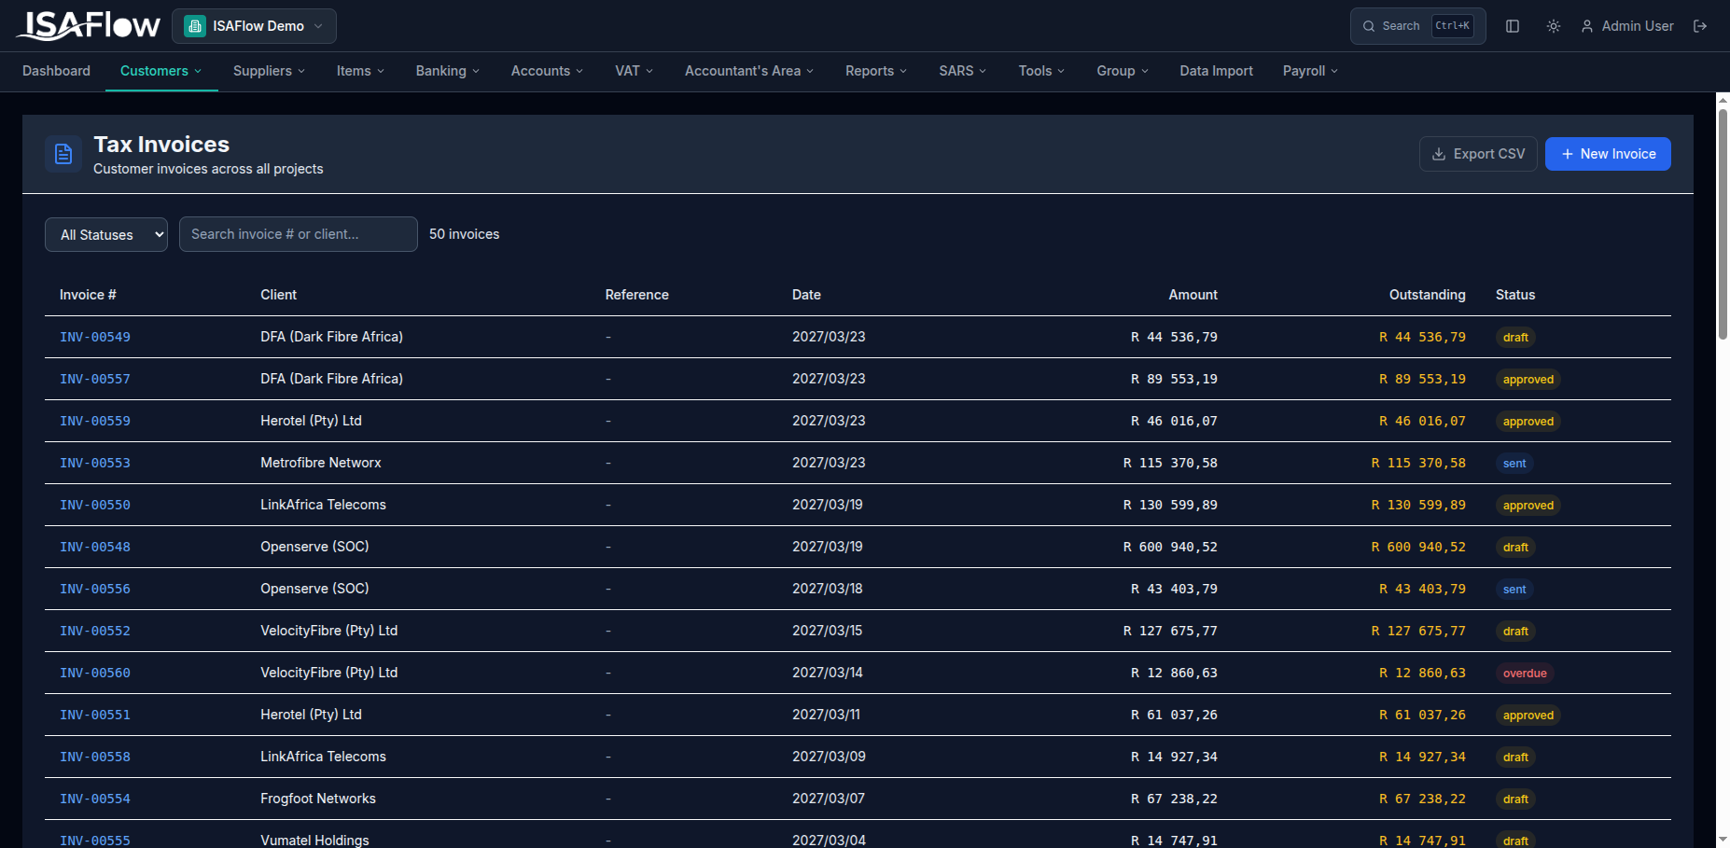Click the scrollbar up arrow

[1723, 99]
